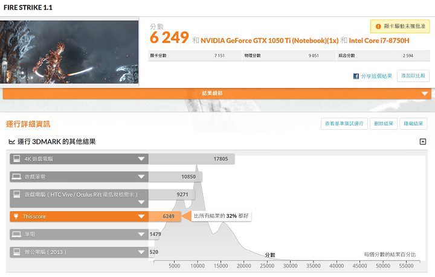This screenshot has width=435, height=277.
Task: Click the NVIDIA GeForce GTX 1050 Ti link
Action: coord(269,40)
